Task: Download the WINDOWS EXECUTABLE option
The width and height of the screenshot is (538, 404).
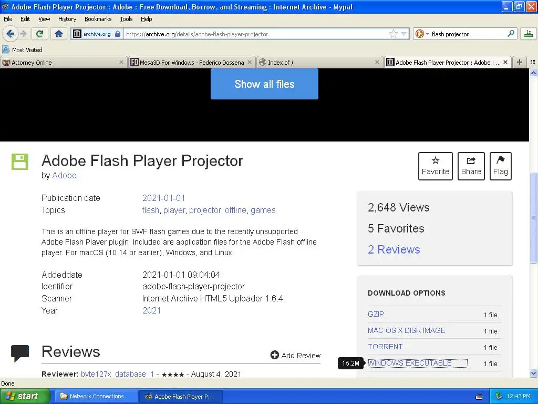Action: 410,363
